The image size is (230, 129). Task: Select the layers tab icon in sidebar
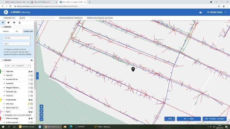coord(3,23)
